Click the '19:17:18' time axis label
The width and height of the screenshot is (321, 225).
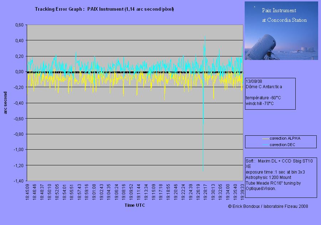[x=161, y=192]
